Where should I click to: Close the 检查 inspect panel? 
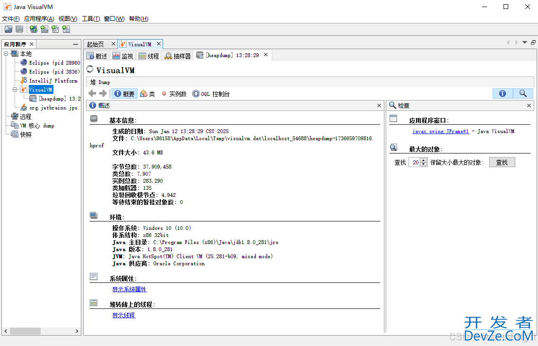pyautogui.click(x=529, y=106)
